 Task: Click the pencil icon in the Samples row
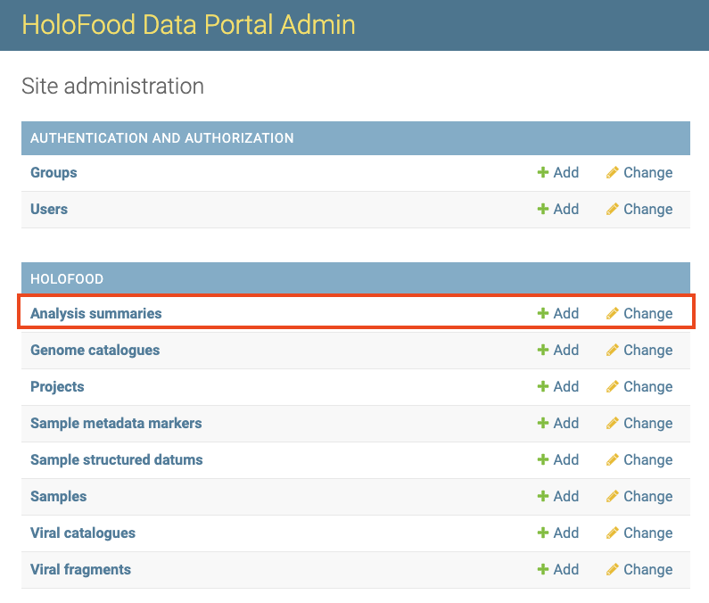coord(612,496)
